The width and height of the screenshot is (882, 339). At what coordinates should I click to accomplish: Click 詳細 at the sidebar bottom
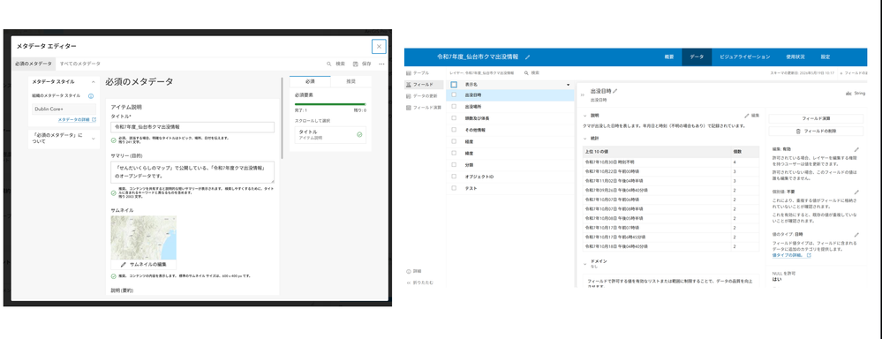(413, 272)
